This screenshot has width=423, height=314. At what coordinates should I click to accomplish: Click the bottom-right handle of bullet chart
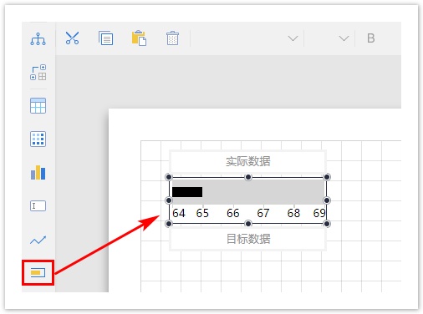point(327,224)
